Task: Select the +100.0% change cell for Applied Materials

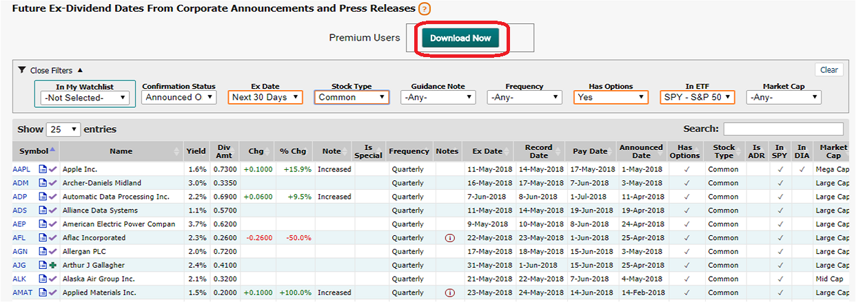Action: [x=294, y=293]
